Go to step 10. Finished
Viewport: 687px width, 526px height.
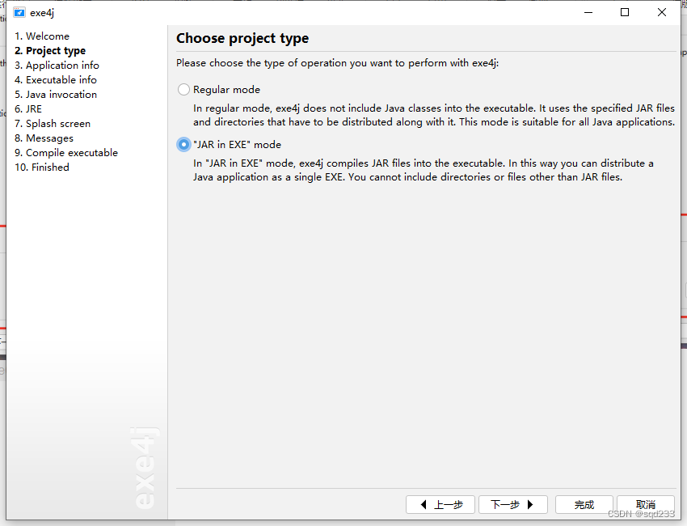(42, 168)
